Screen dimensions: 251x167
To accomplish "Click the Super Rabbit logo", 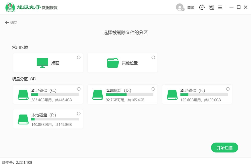I will [x=10, y=7].
